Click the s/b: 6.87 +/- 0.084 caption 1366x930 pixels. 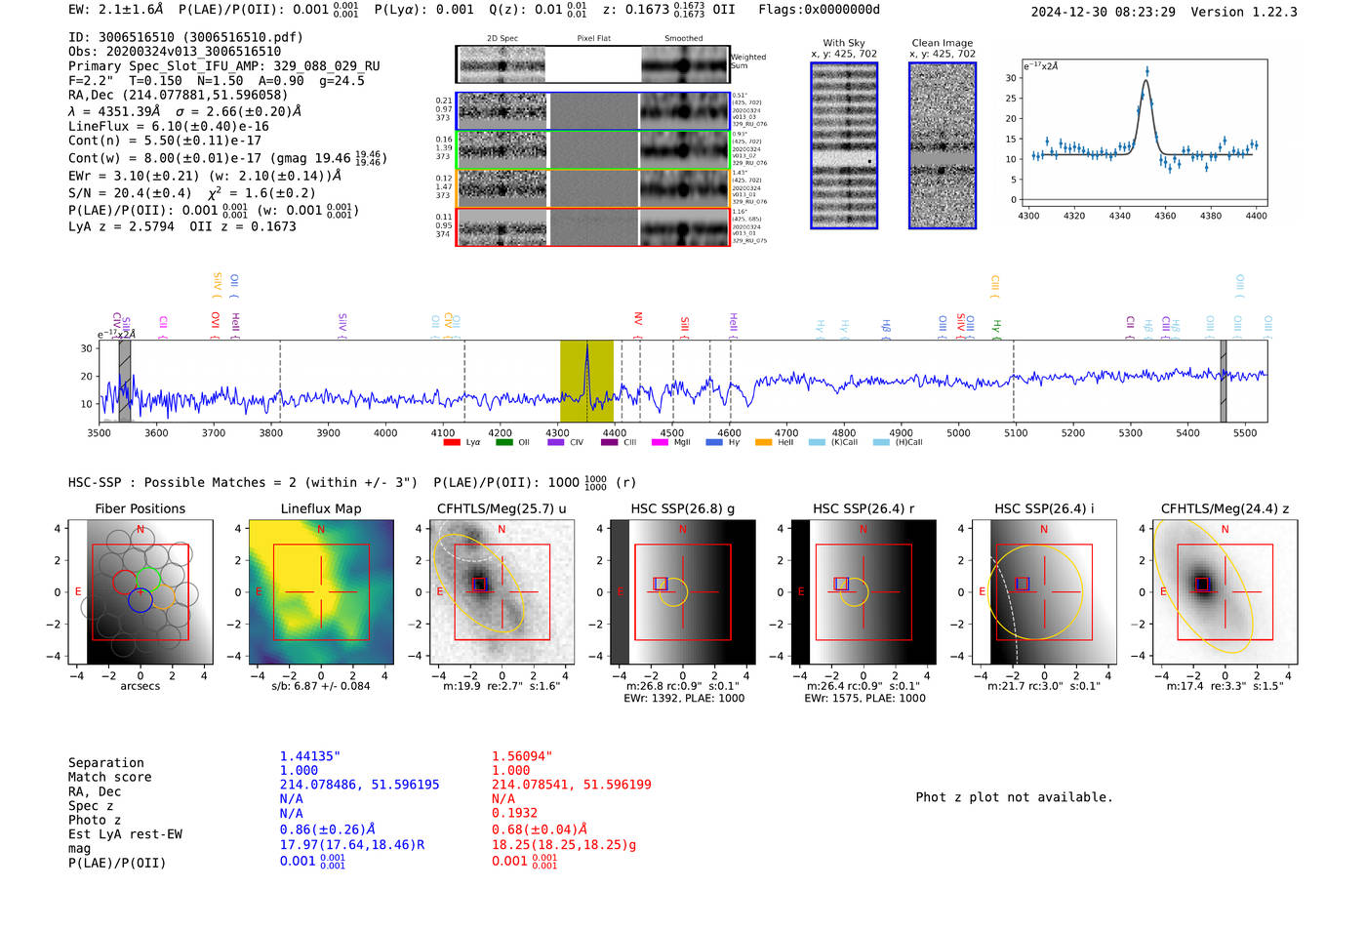321,686
